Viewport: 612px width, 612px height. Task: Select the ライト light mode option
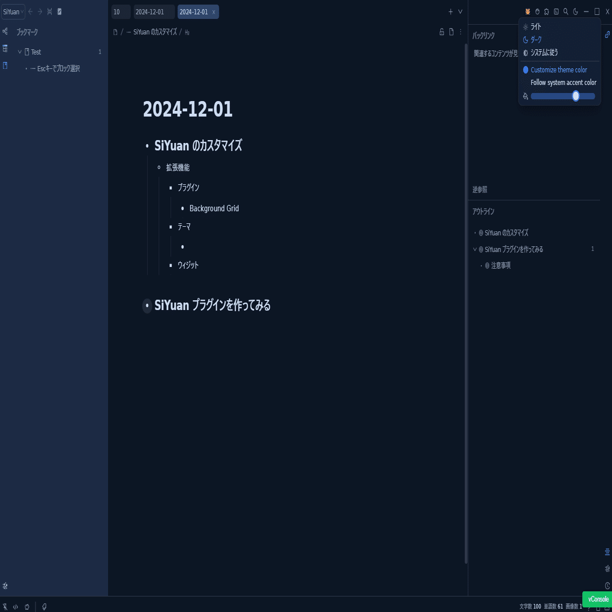(560, 27)
